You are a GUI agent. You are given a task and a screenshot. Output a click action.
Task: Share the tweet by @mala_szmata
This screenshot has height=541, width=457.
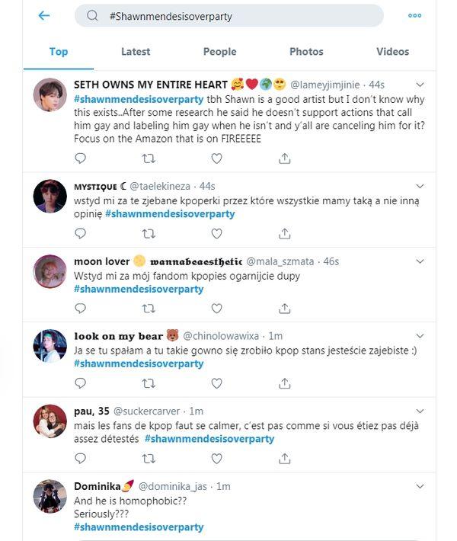point(284,309)
